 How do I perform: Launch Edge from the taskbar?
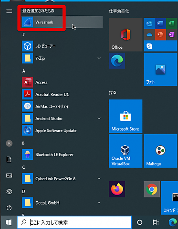(x=173, y=222)
